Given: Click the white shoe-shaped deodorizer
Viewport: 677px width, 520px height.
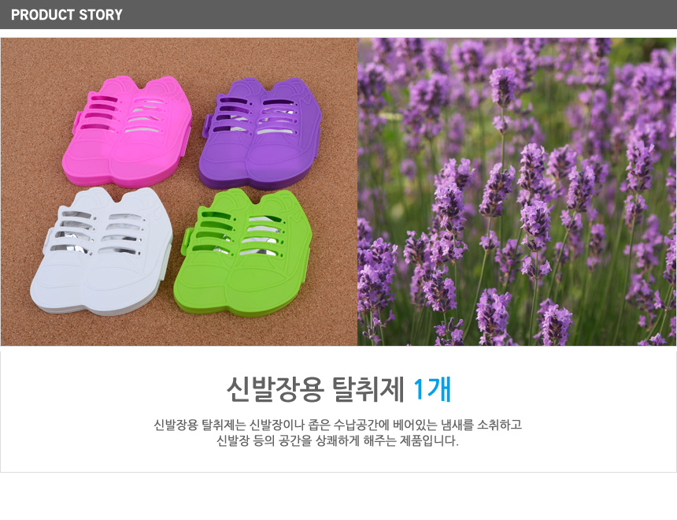Looking at the screenshot, I should [102, 251].
